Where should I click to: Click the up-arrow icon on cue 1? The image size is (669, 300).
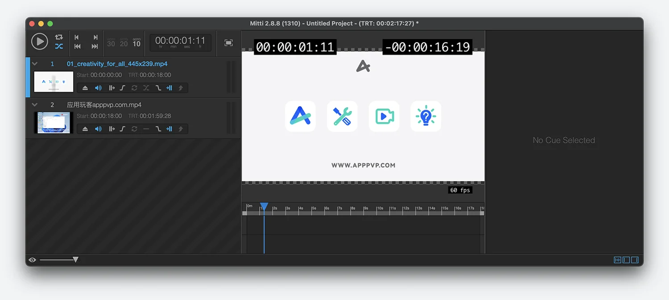click(x=181, y=88)
